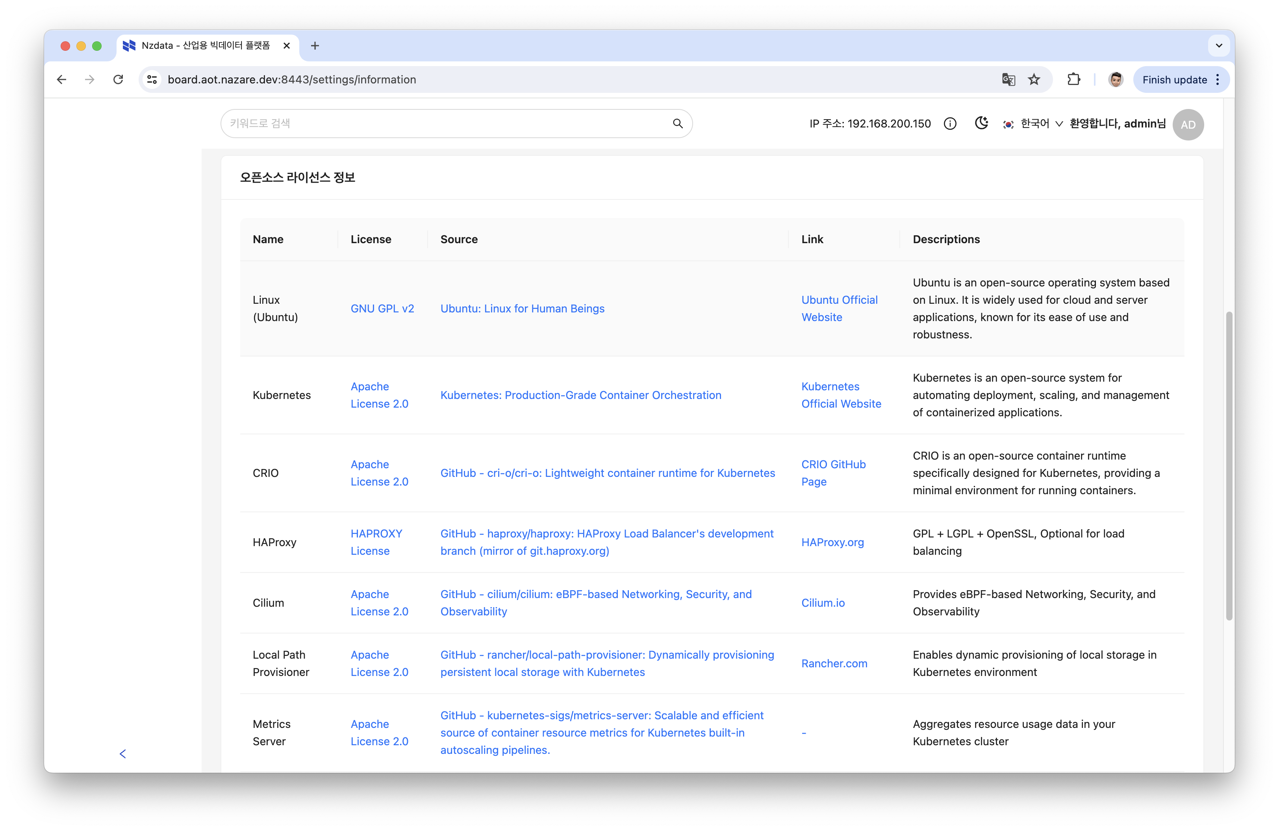Toggle dark mode moon icon

click(x=981, y=124)
